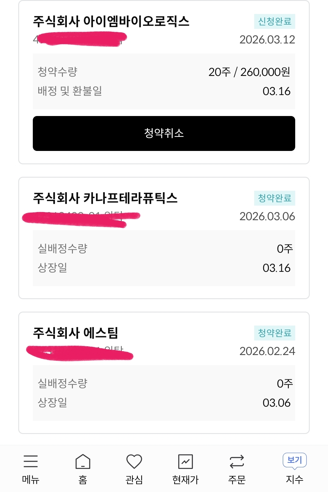This screenshot has width=328, height=492.
Task: Tap 청약수량 20주 / 260,000원 value
Action: pos(249,72)
